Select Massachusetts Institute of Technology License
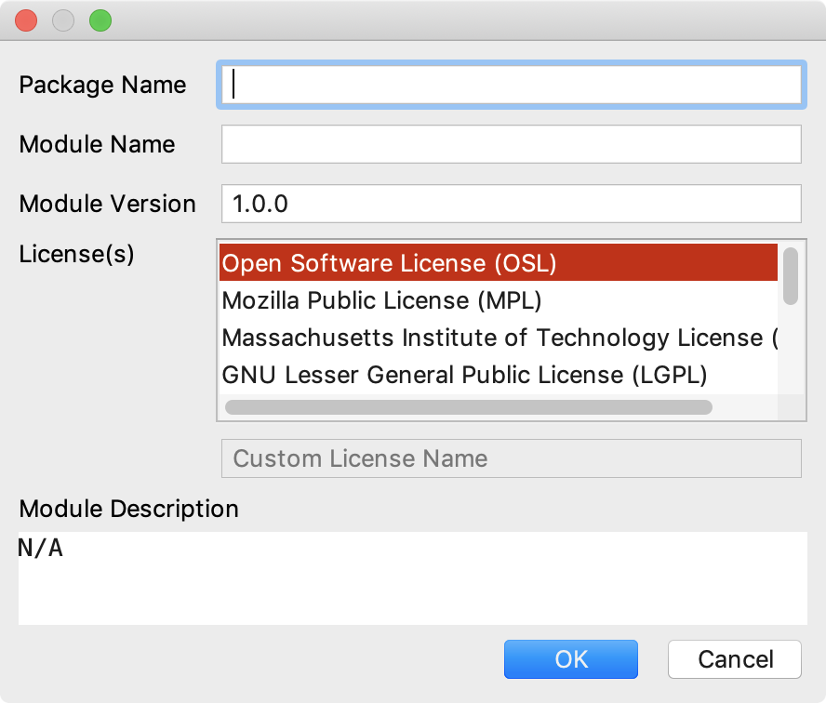 [x=499, y=338]
